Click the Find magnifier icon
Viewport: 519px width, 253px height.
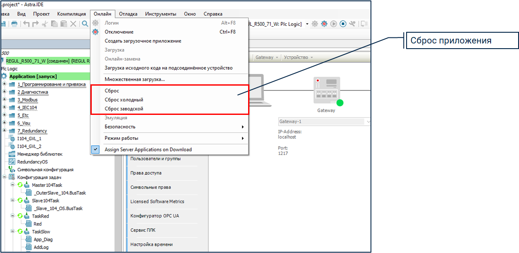[x=85, y=24]
